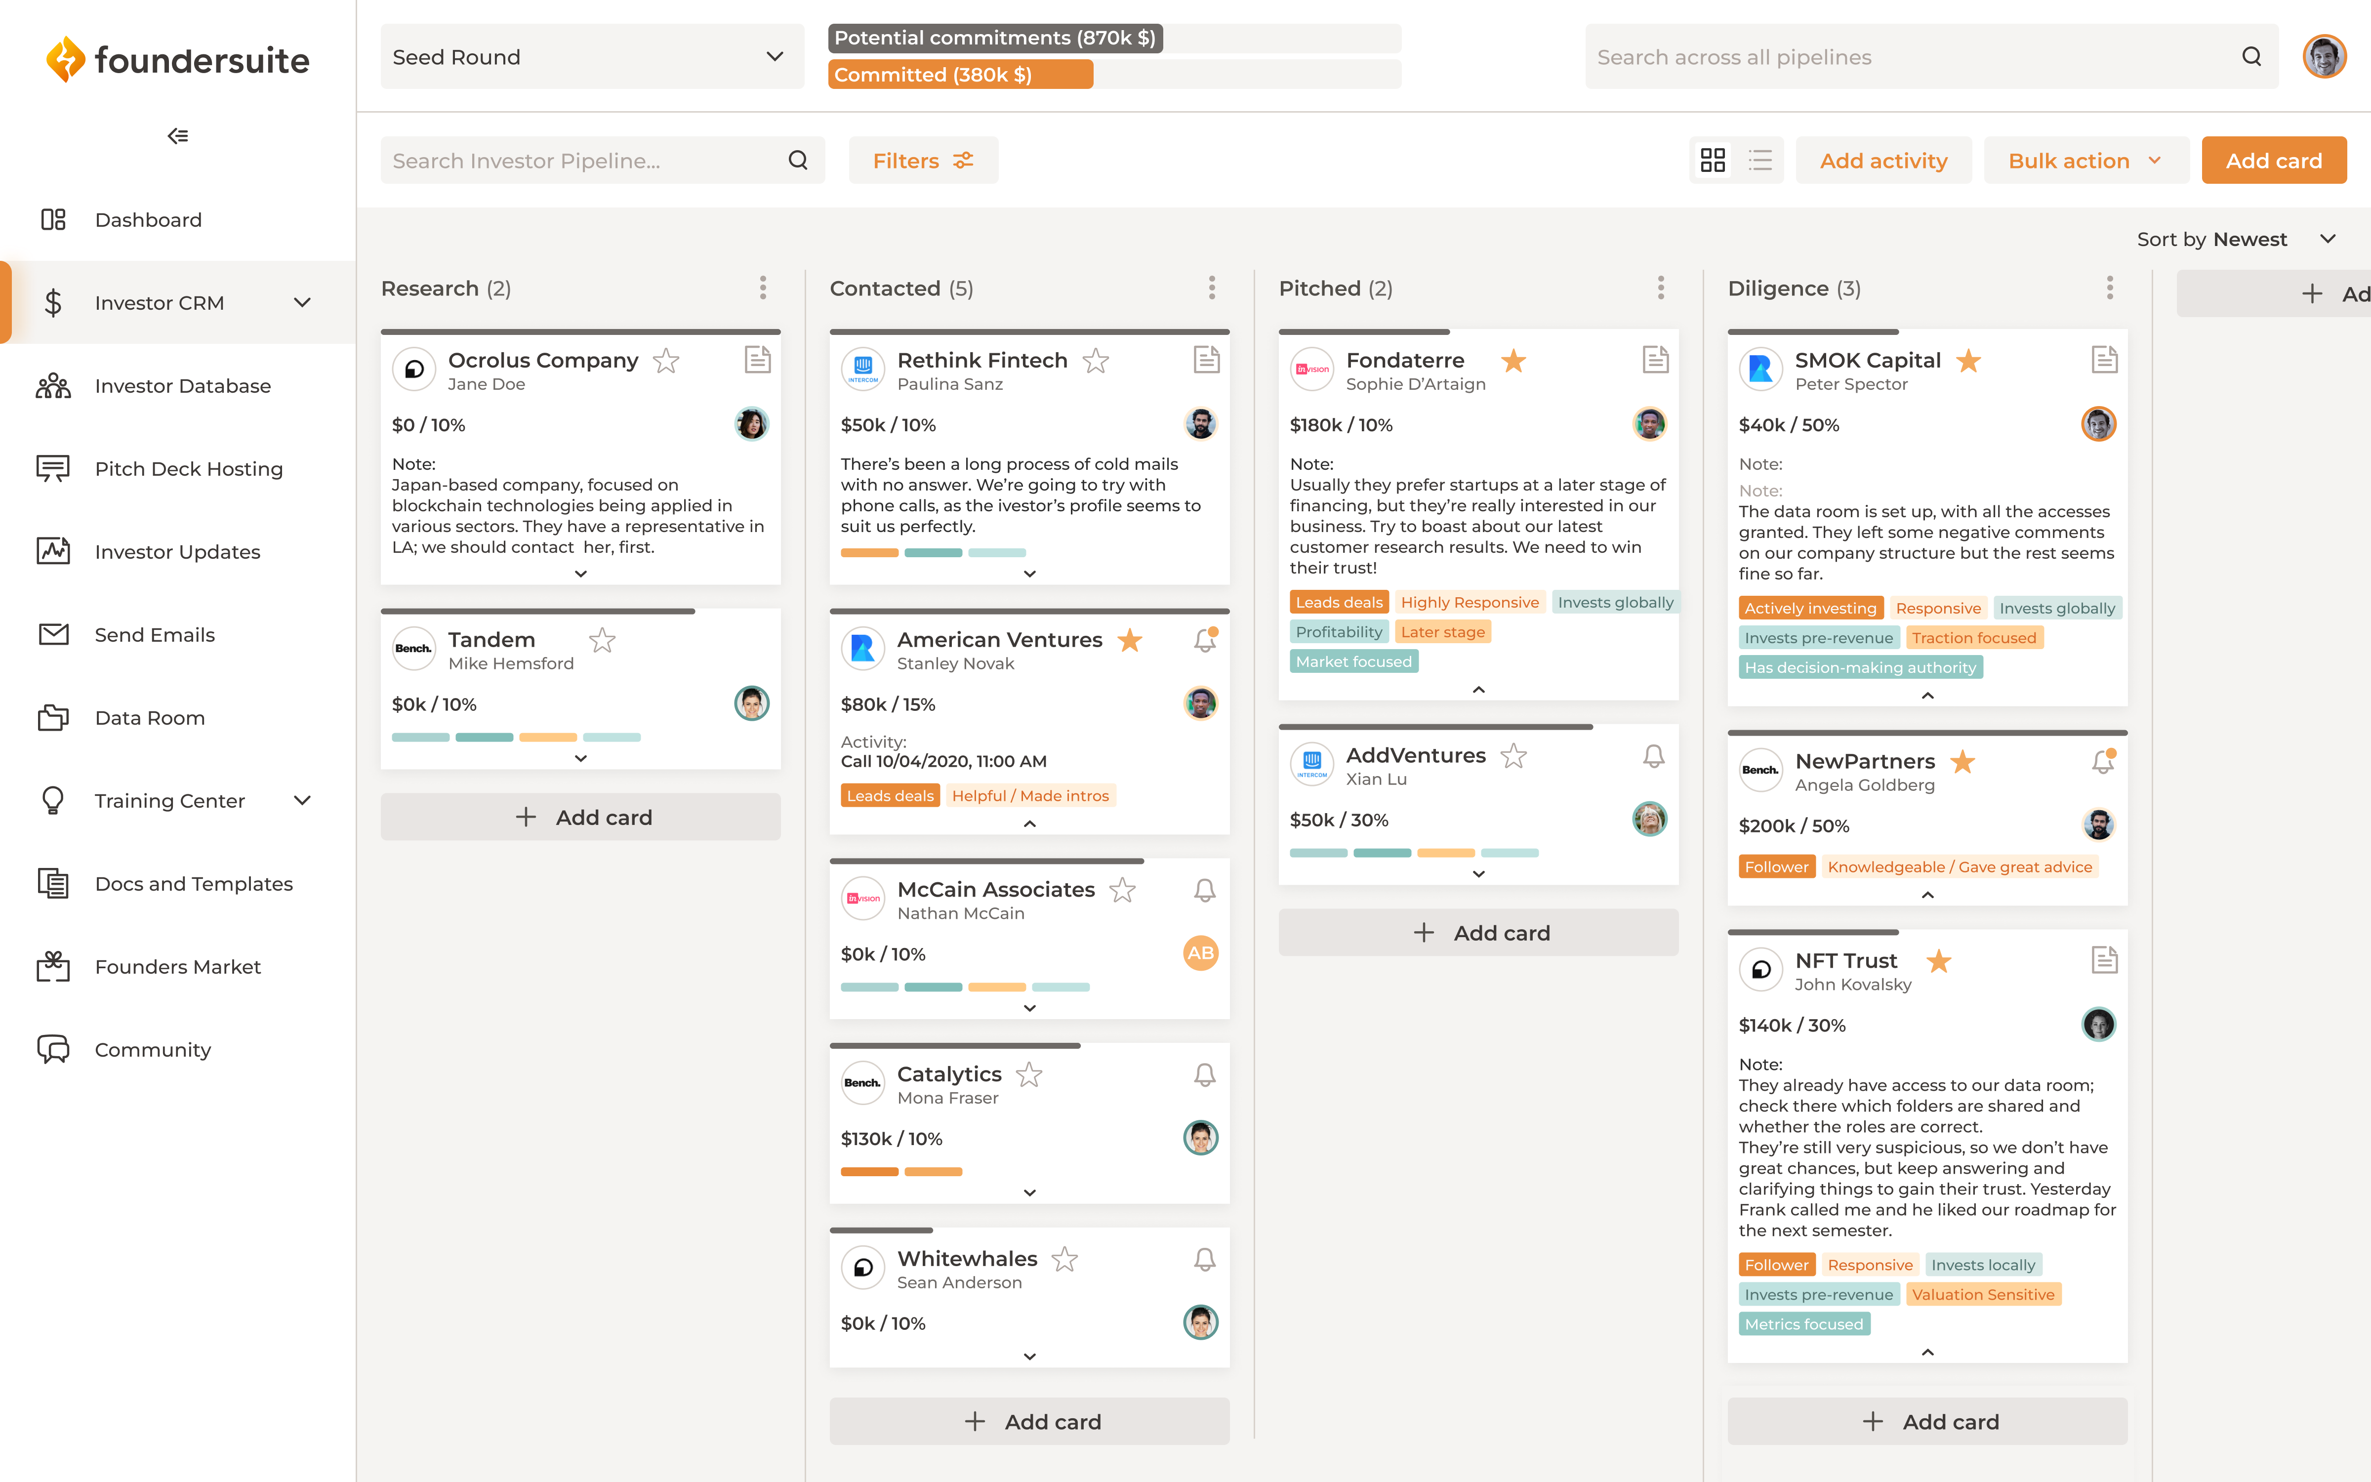Go to Pitch Deck Hosting
Screen dimensions: 2371x1482
189,468
